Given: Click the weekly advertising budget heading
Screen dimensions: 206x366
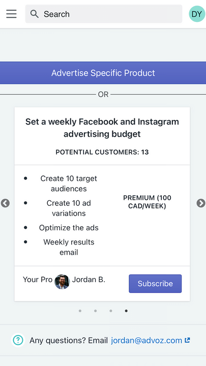Looking at the screenshot, I should coord(102,128).
